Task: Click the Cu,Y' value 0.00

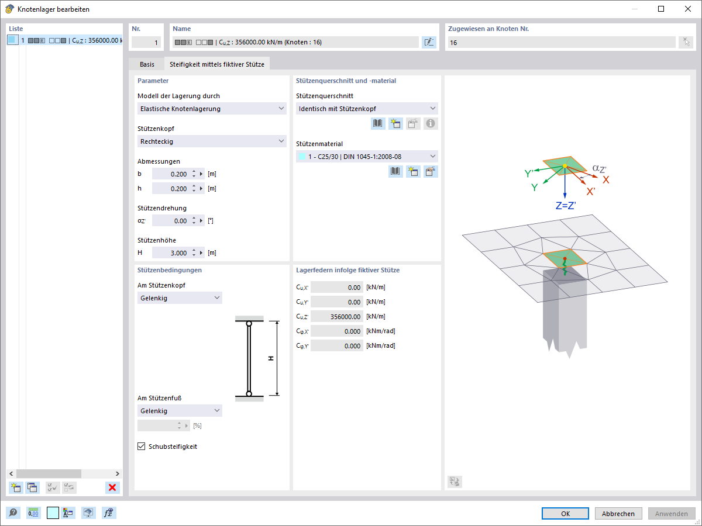Action: 337,302
